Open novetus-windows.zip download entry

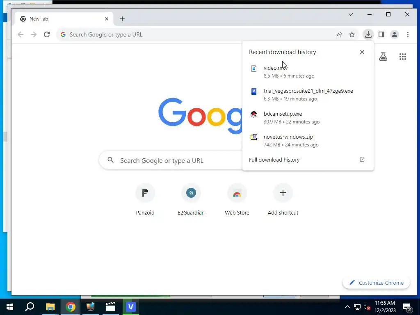click(x=308, y=141)
